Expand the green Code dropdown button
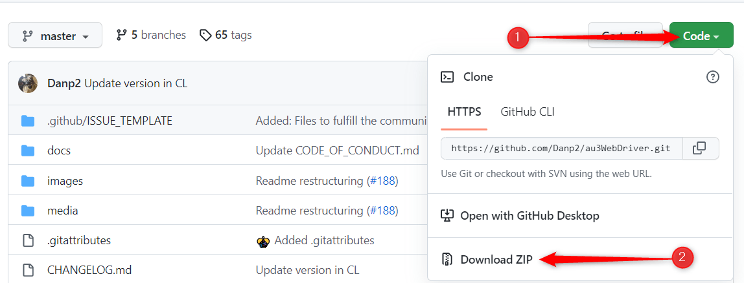 click(x=701, y=36)
